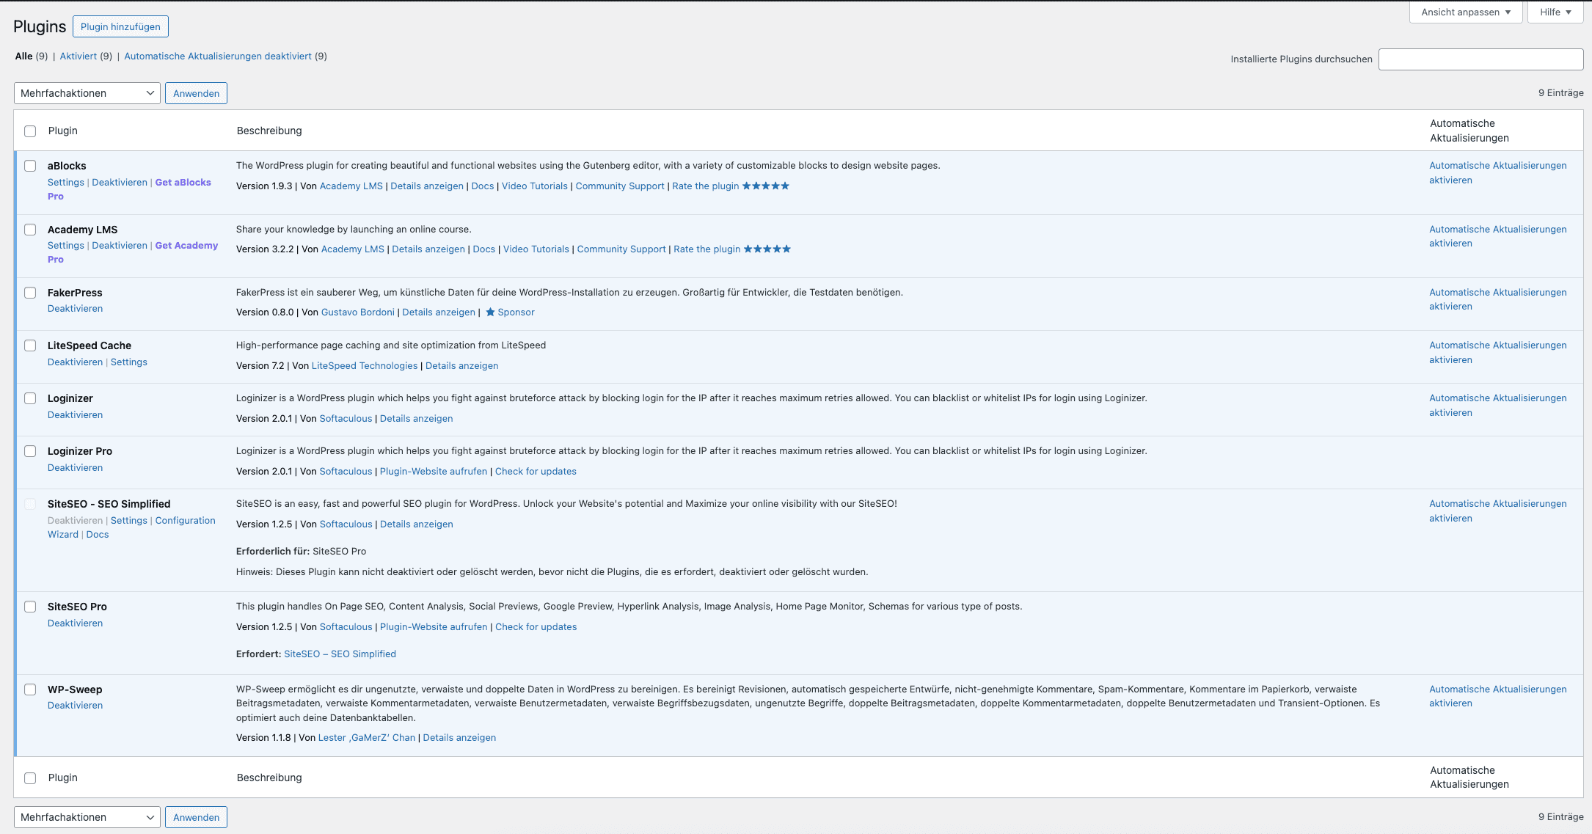Enable auto-updates for LiteSpeed Cache

coord(1498,352)
